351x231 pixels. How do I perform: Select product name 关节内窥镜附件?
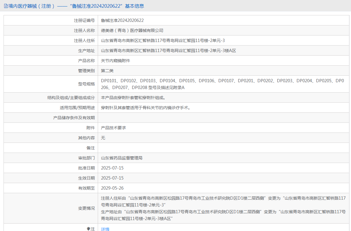pyautogui.click(x=116, y=61)
